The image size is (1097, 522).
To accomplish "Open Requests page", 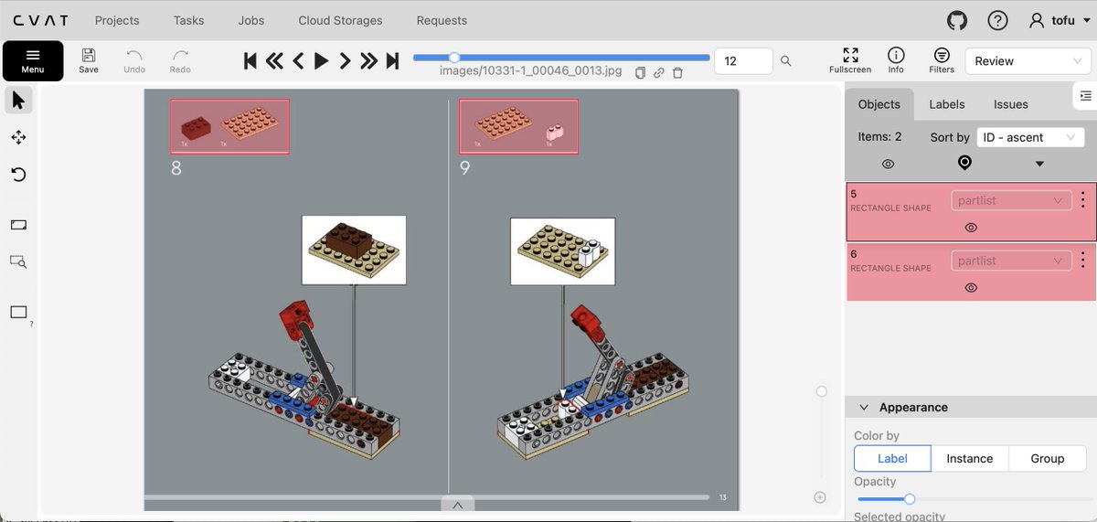I will click(x=442, y=20).
